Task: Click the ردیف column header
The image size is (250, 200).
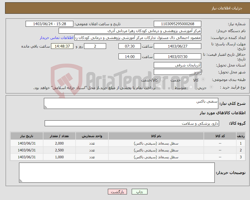Action: pyautogui.click(x=241, y=136)
